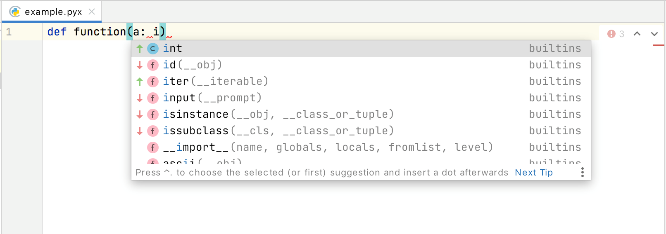Click the function icon beside __import__
The width and height of the screenshot is (666, 234).
coord(153,147)
